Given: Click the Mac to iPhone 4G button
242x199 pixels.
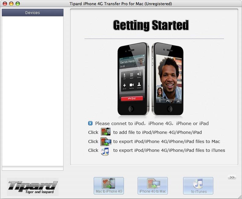Looking at the screenshot, I should pyautogui.click(x=109, y=186).
